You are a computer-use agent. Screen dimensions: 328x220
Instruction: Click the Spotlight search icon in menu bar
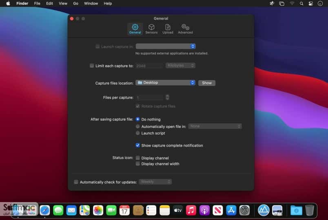pos(301,4)
